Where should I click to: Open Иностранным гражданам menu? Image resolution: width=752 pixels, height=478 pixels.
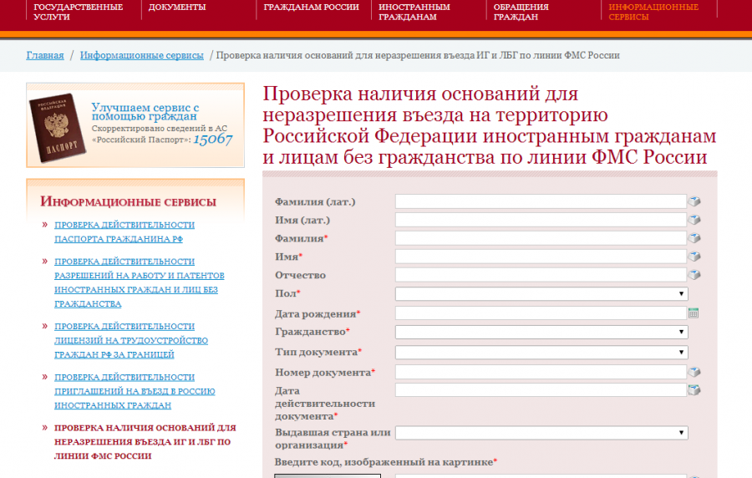click(414, 12)
